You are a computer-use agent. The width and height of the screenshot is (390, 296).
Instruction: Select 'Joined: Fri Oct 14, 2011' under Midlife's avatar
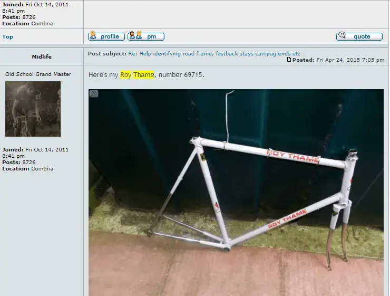pyautogui.click(x=35, y=150)
